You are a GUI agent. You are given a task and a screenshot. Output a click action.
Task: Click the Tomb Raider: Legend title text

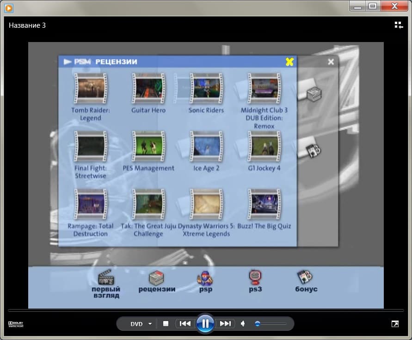pyautogui.click(x=91, y=114)
